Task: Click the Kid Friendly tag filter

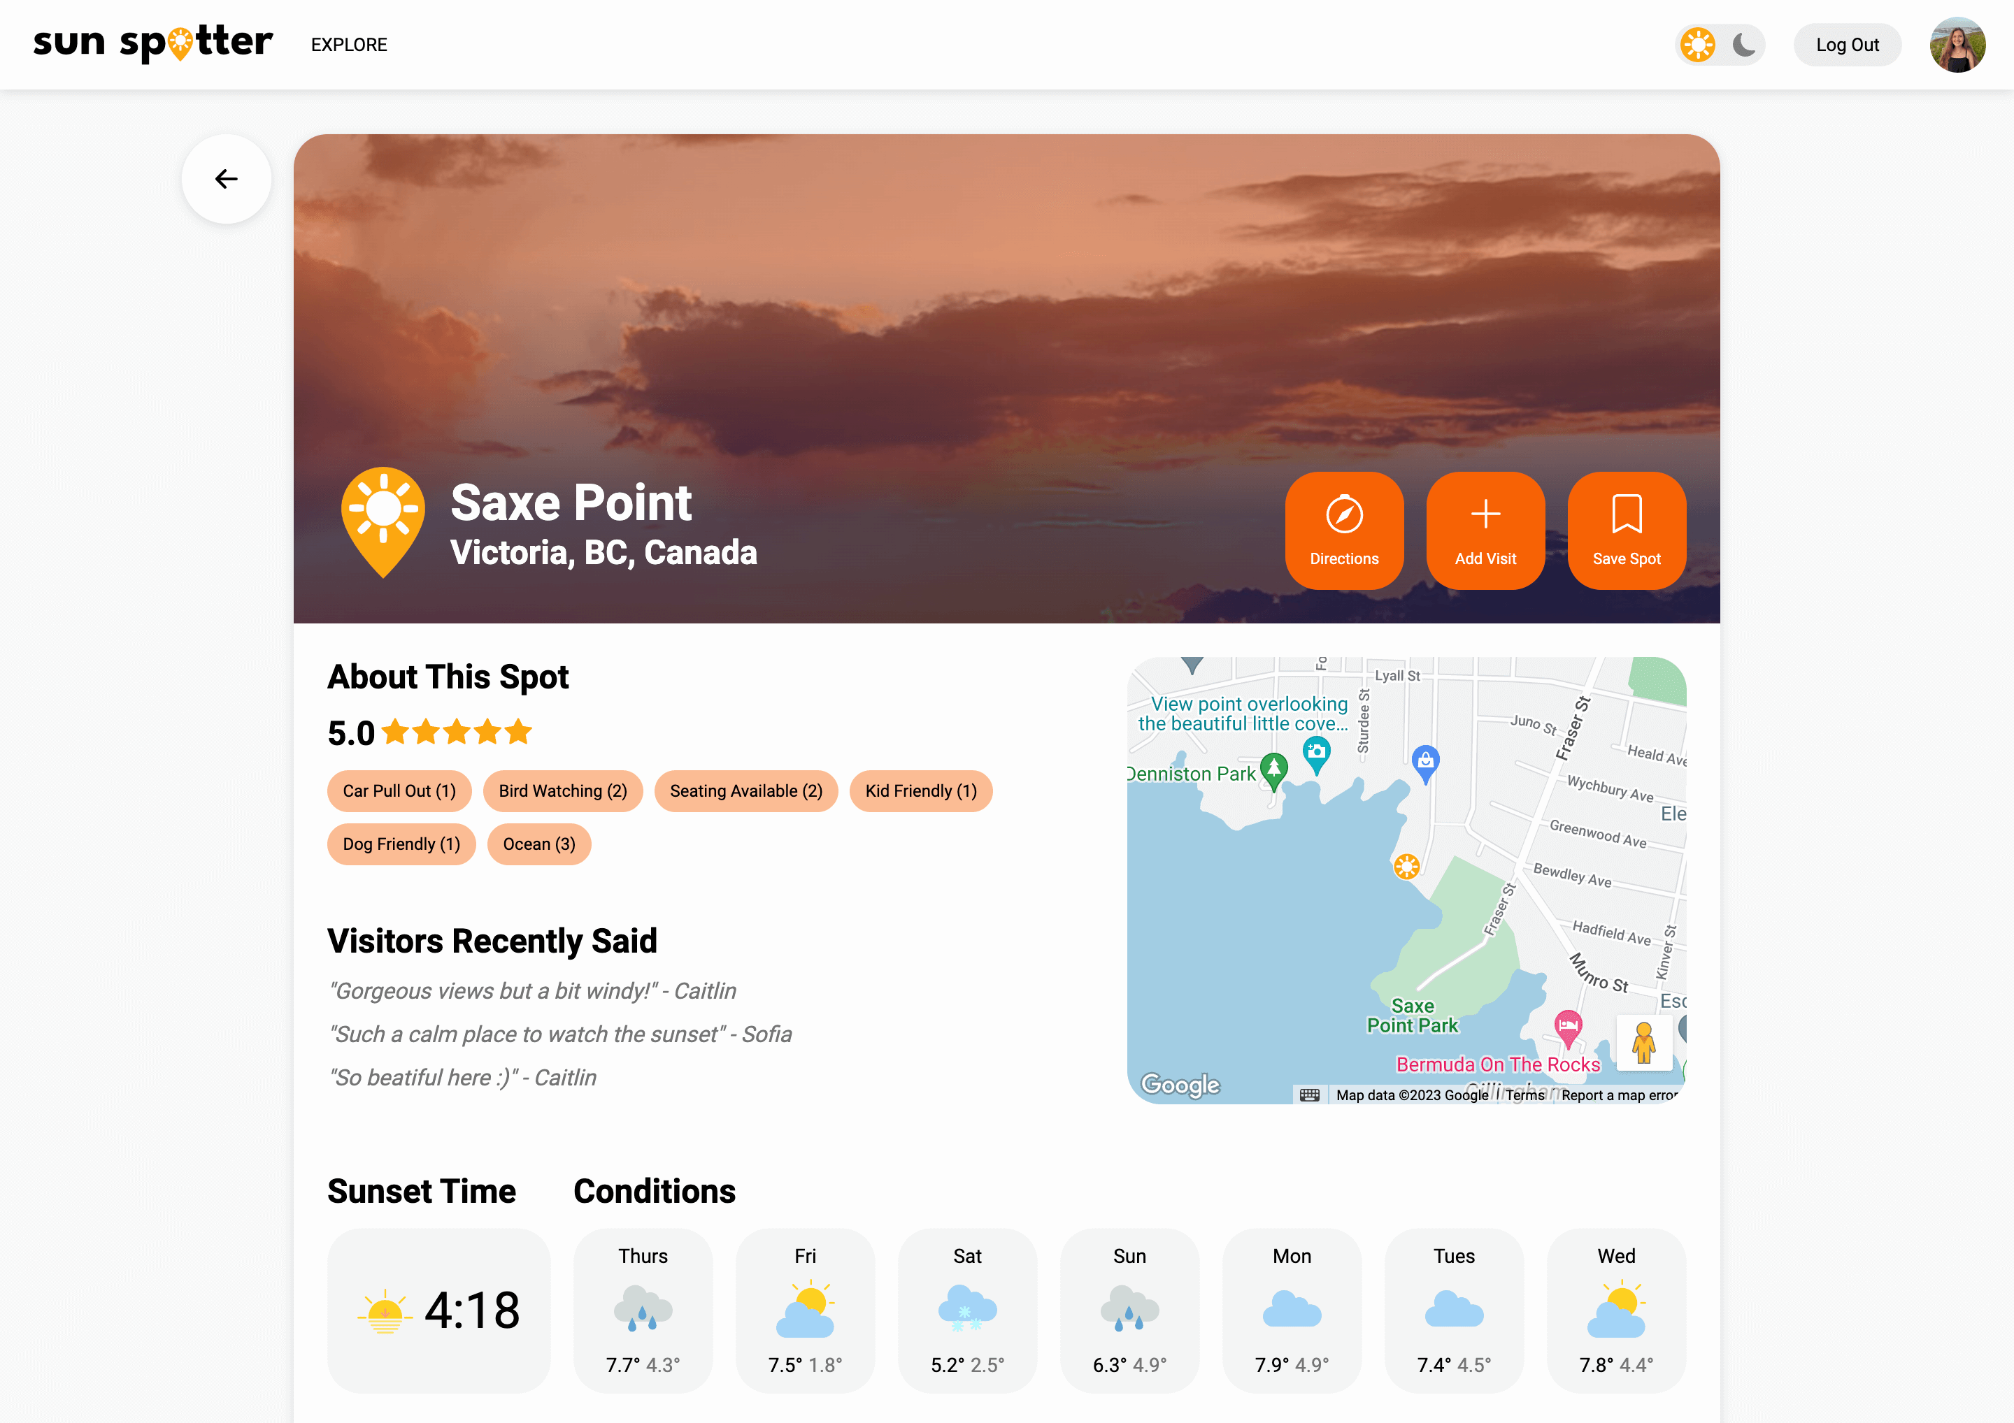Action: coord(920,792)
